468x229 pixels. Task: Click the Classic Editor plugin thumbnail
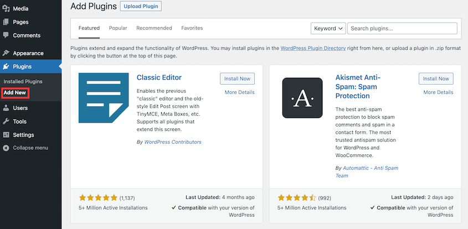pyautogui.click(x=104, y=98)
